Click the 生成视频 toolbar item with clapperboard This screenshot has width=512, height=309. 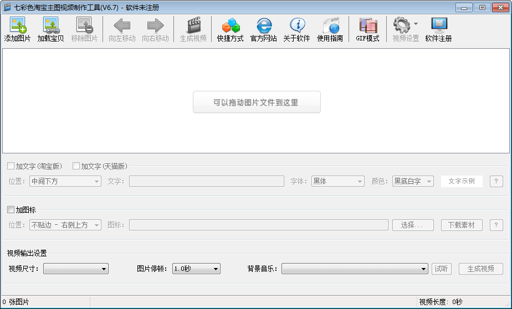(x=193, y=30)
